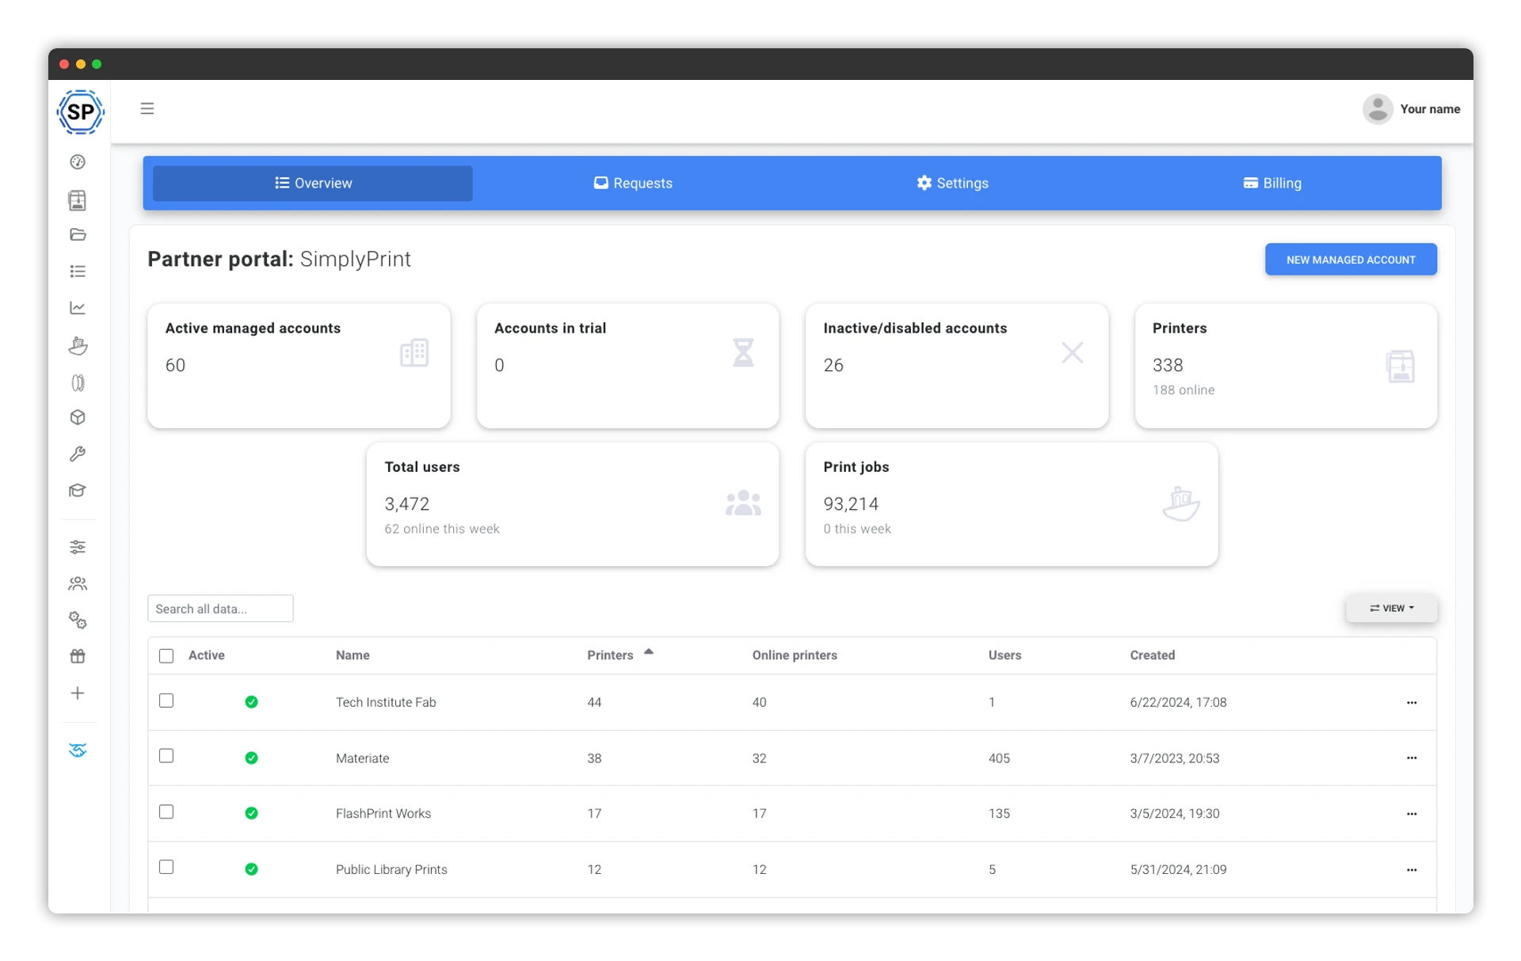This screenshot has width=1521, height=961.
Task: Click green active status for Tech Institute Fab
Action: [x=251, y=702]
